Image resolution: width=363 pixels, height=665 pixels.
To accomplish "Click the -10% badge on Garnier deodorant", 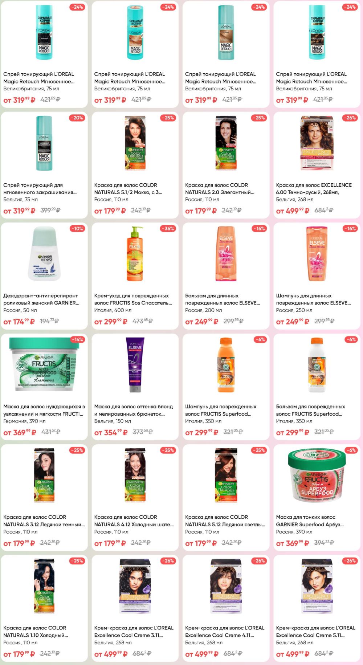I will pos(77,229).
